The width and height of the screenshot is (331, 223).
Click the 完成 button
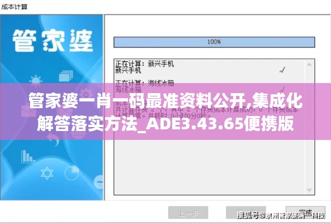305,212
